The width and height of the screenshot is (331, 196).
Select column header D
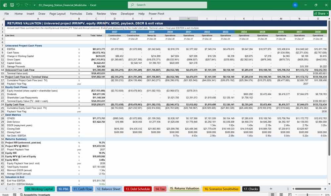[115, 19]
